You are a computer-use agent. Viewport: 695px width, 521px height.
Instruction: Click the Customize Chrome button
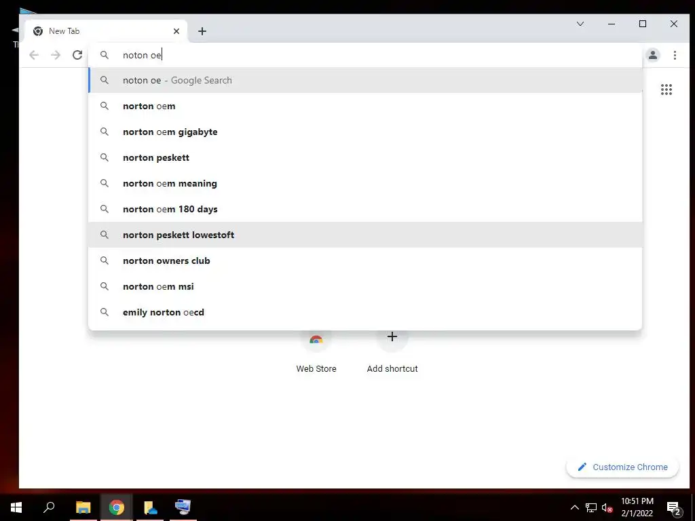click(622, 467)
